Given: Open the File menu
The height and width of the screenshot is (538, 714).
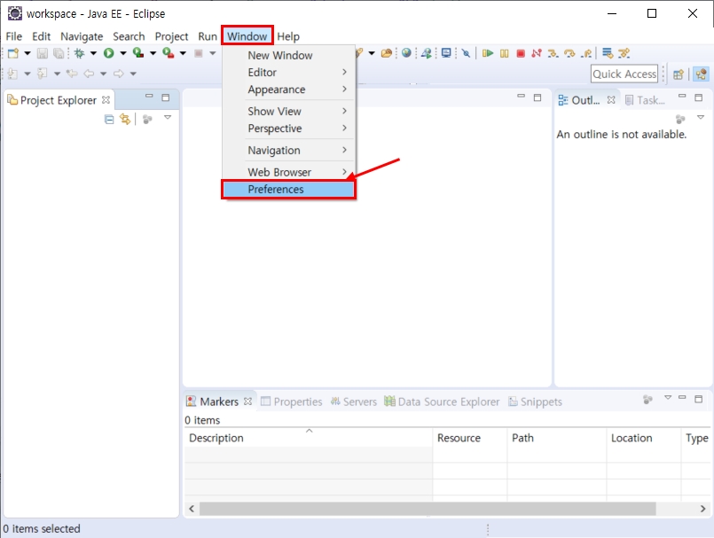Looking at the screenshot, I should tap(13, 36).
